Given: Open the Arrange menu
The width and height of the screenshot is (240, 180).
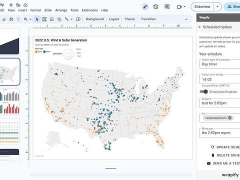Looking at the screenshot, I should 61,10.
